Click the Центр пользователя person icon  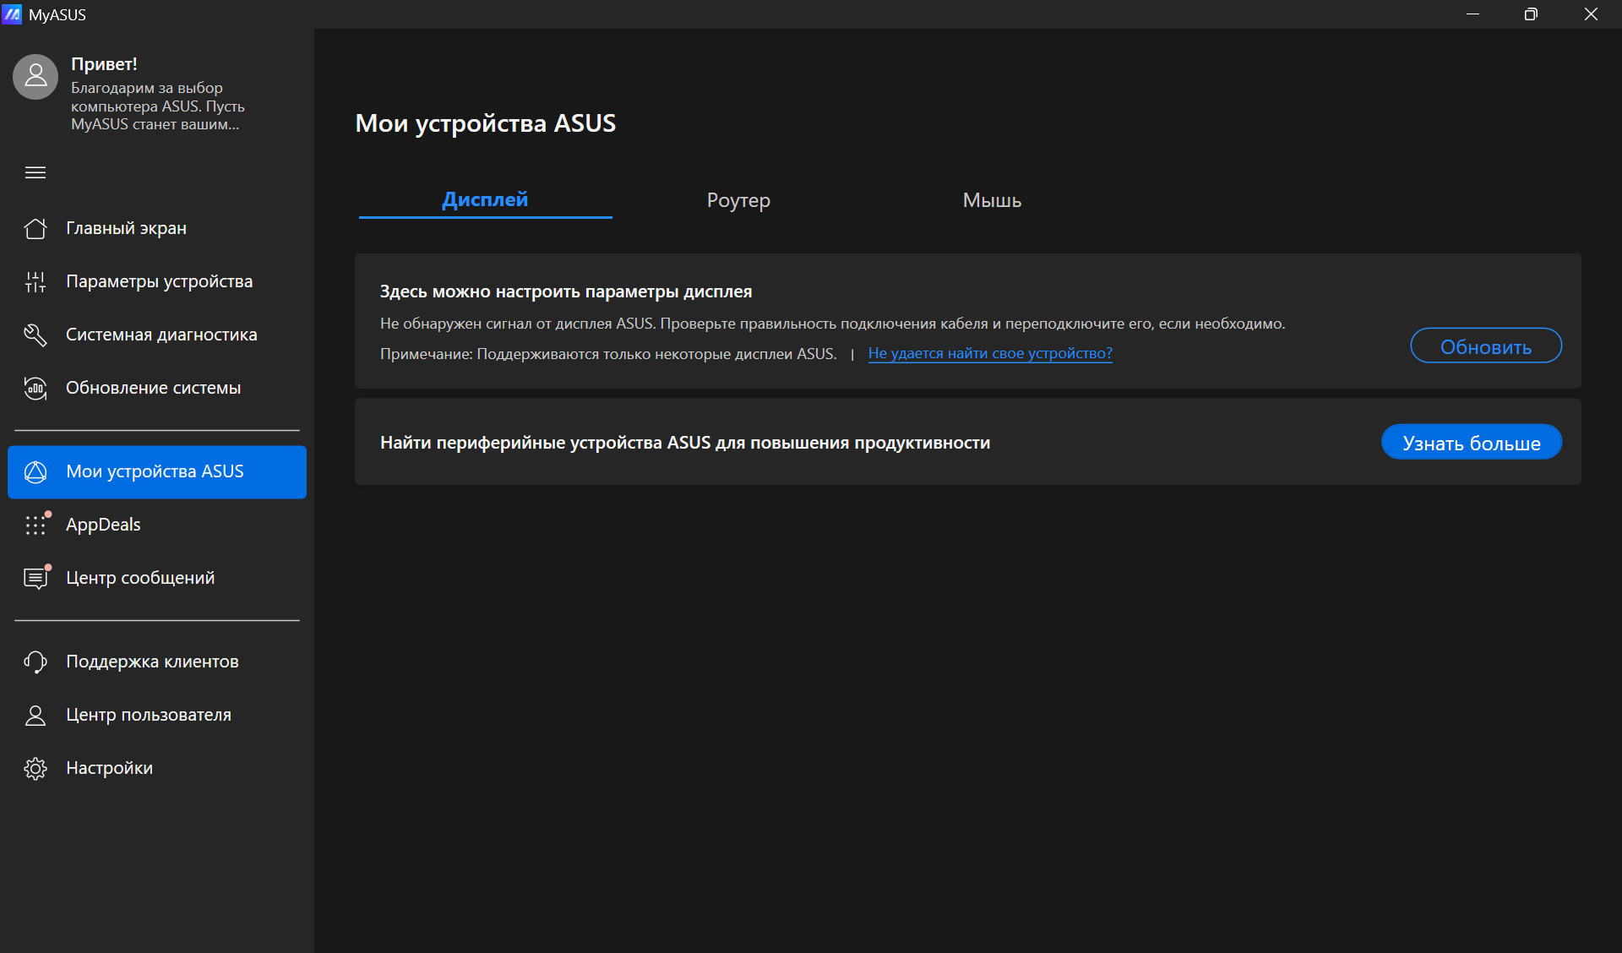(35, 716)
